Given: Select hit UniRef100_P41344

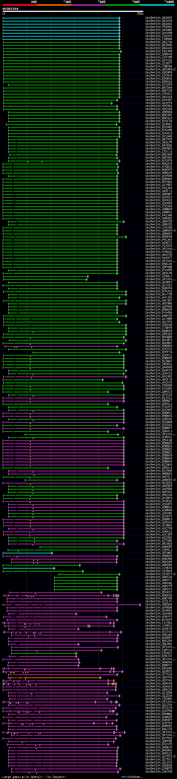Looking at the screenshot, I should coord(159,188).
